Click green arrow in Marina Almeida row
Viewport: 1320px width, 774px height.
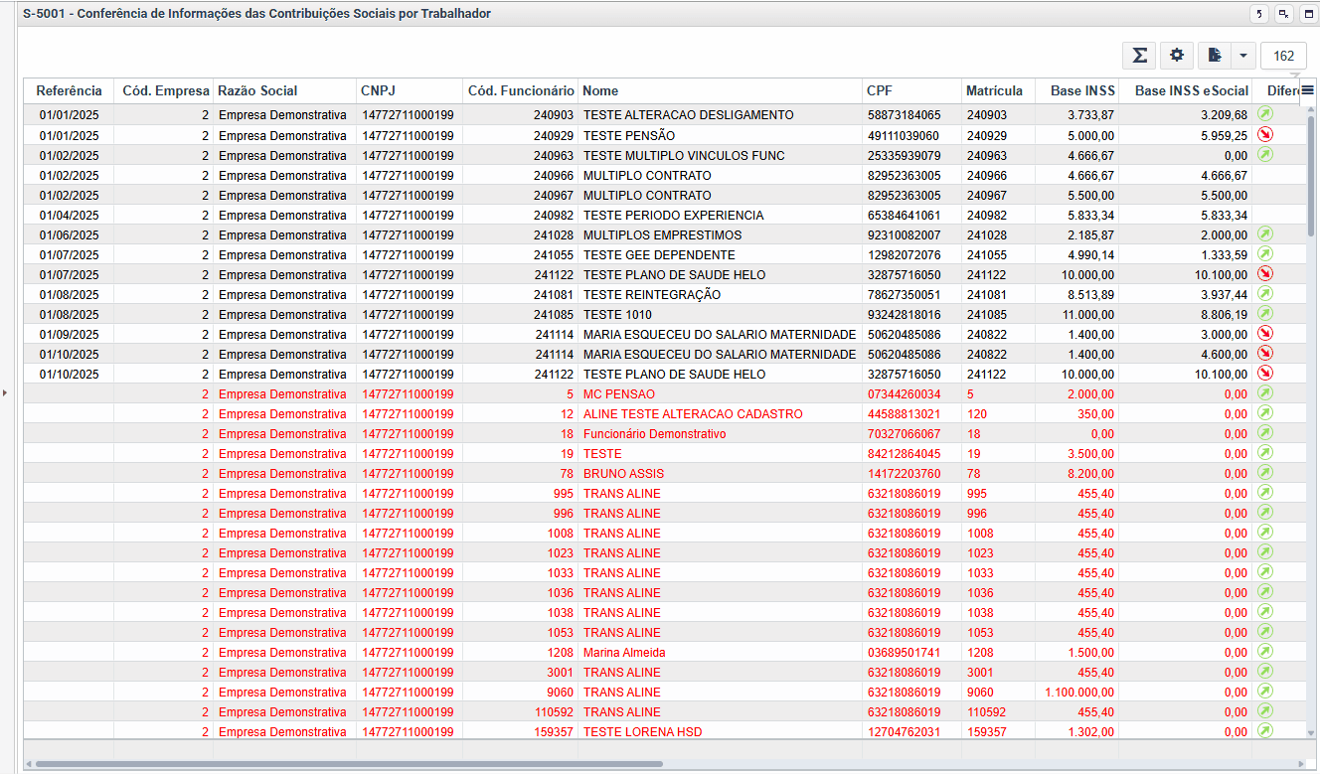[x=1265, y=651]
